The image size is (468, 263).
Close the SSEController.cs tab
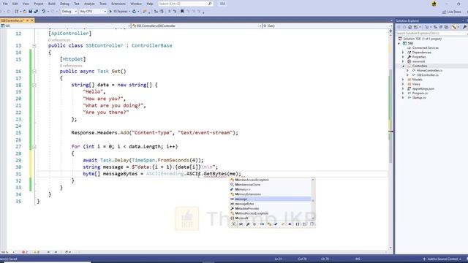pyautogui.click(x=32, y=20)
